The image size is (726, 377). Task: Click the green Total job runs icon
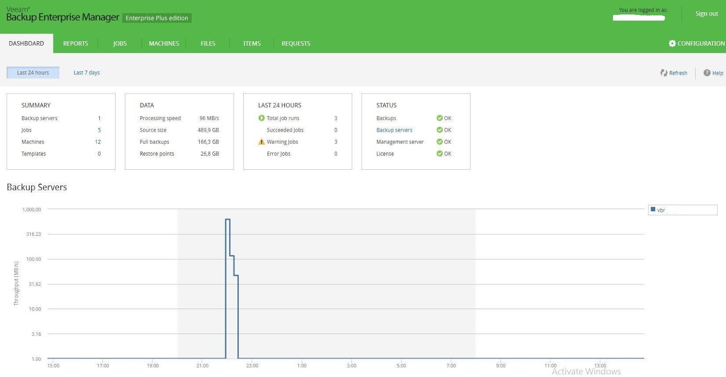pos(261,118)
